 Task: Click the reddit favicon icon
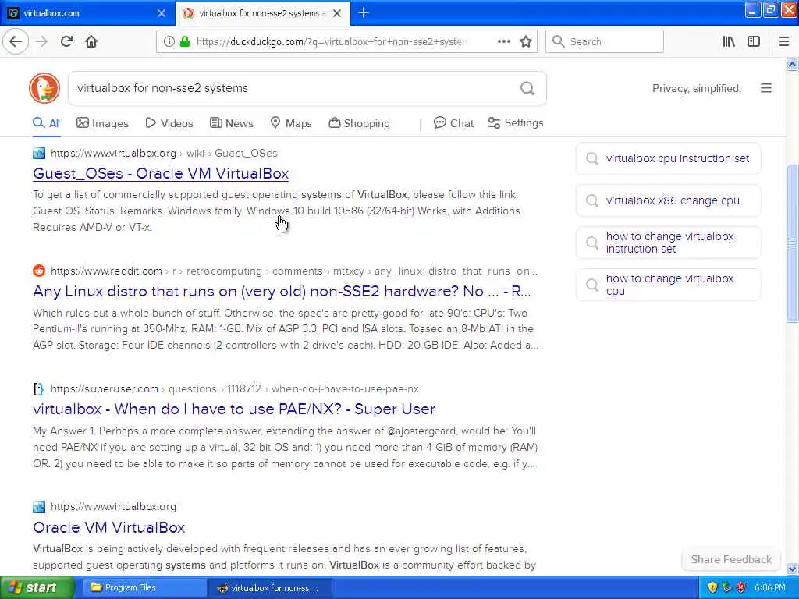[x=39, y=271]
